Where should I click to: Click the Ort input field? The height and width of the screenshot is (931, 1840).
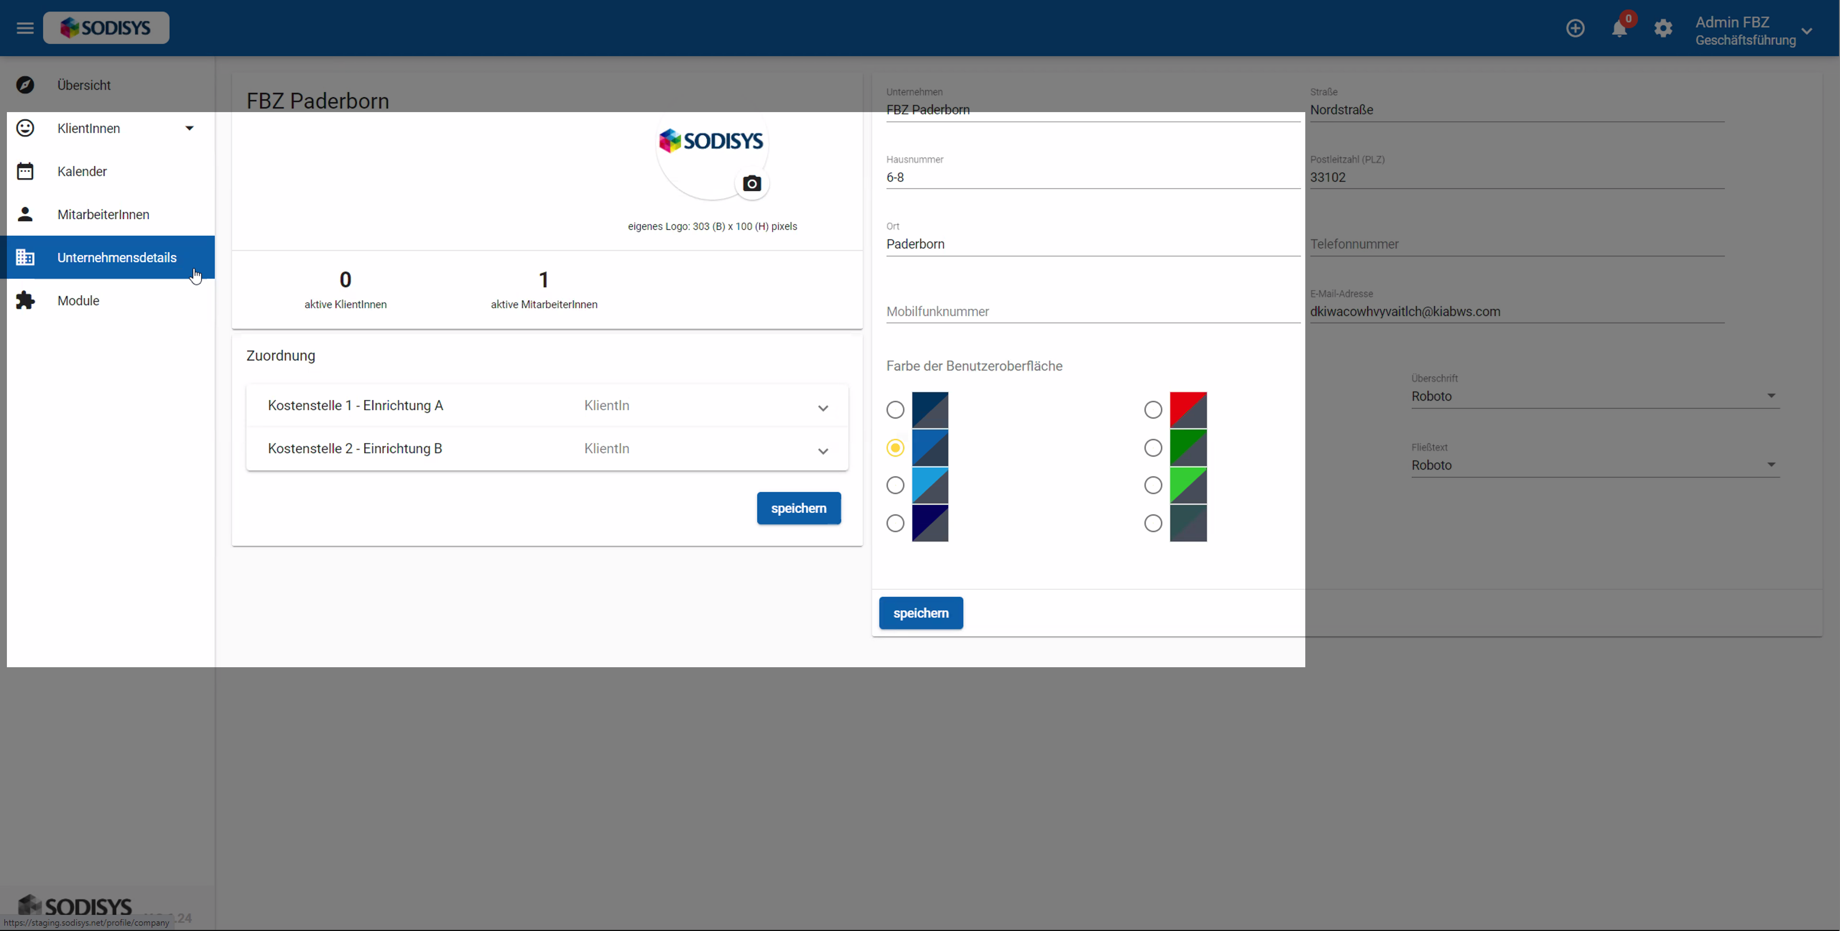click(x=1093, y=244)
